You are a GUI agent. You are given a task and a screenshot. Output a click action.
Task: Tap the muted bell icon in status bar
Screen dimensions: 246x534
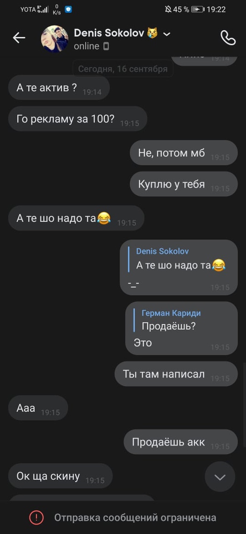coord(168,9)
